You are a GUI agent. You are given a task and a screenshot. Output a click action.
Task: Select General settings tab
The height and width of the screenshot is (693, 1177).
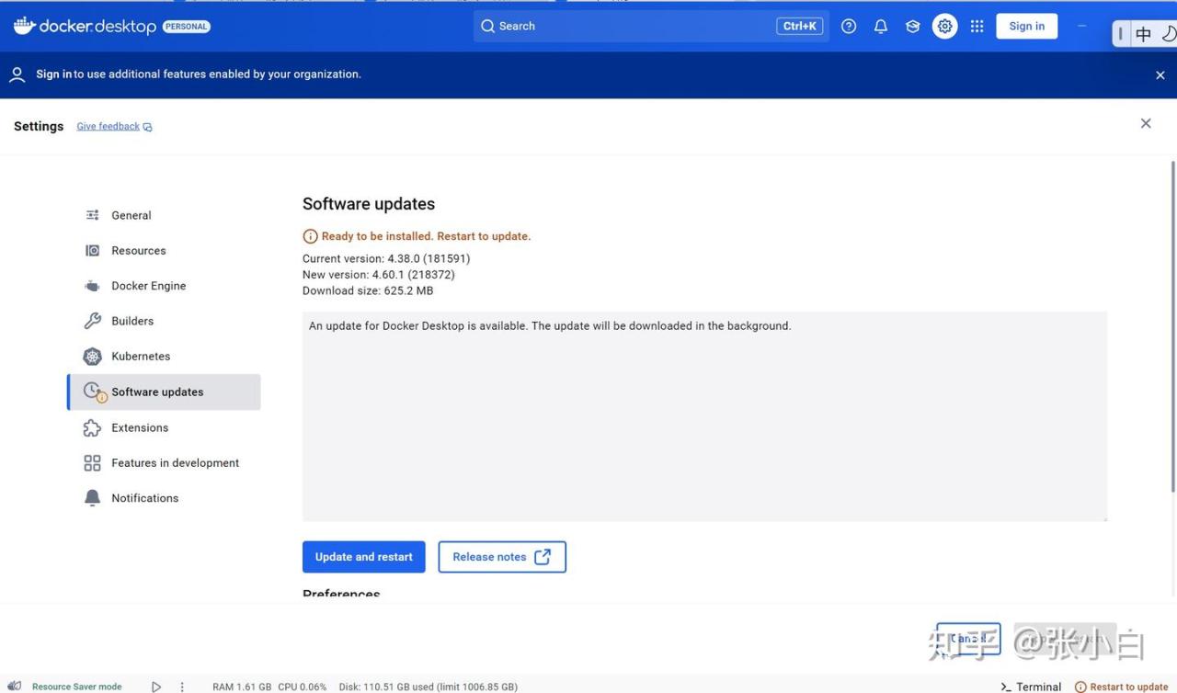pyautogui.click(x=131, y=215)
